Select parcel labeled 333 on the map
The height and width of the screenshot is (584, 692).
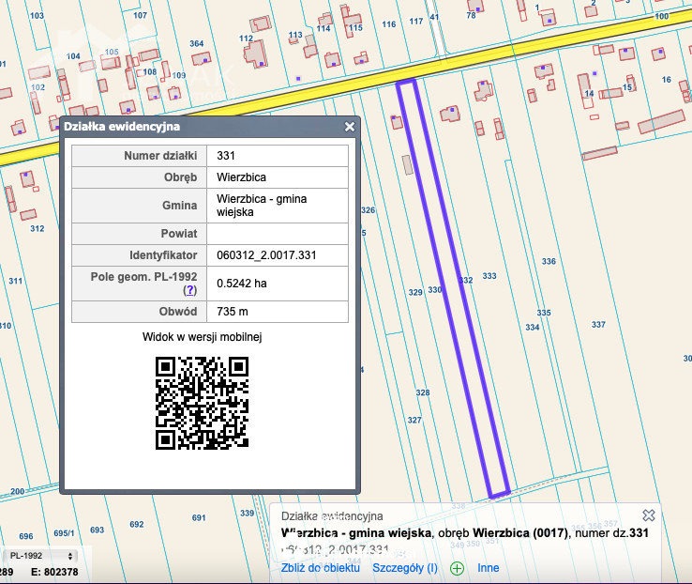pyautogui.click(x=489, y=276)
